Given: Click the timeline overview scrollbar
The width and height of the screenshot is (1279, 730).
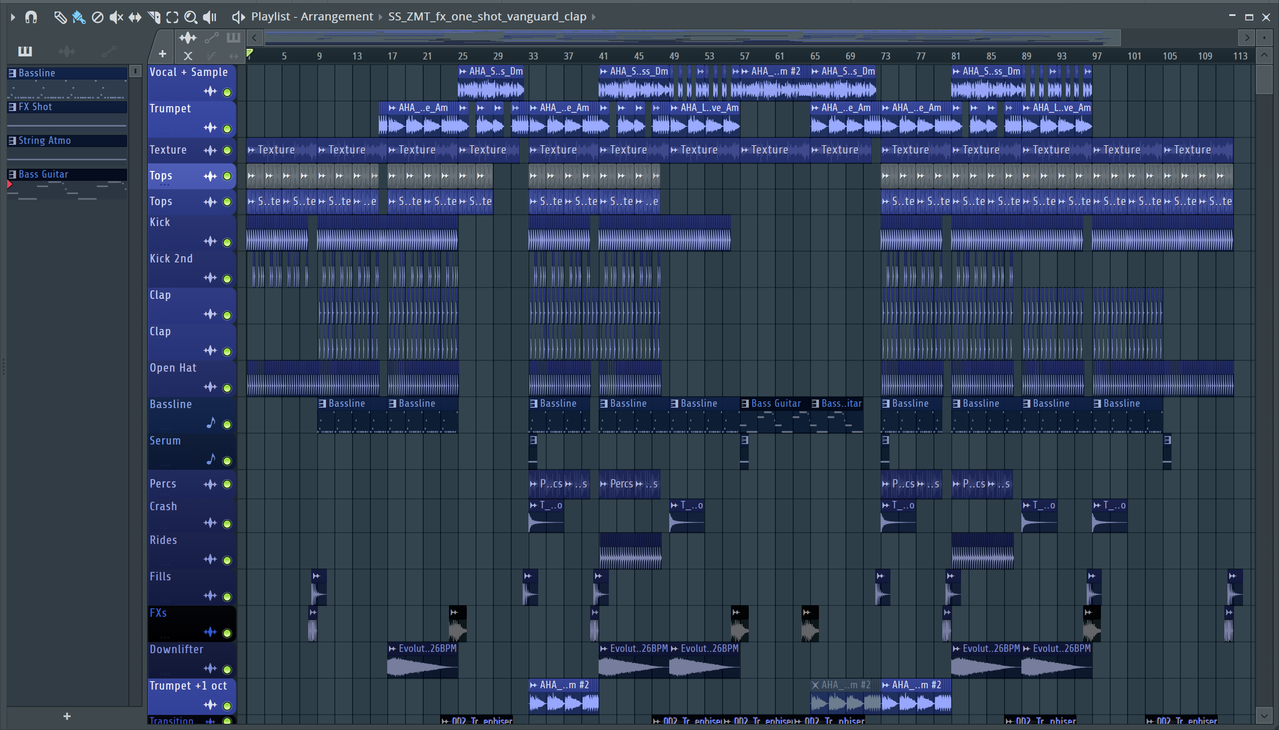Looking at the screenshot, I should 692,38.
